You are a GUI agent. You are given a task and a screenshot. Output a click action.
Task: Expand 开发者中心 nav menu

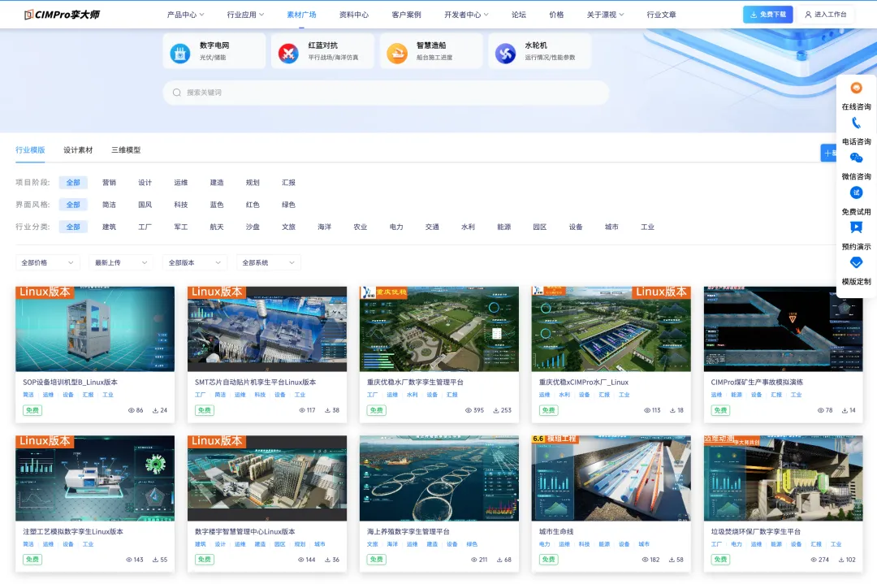pyautogui.click(x=466, y=15)
